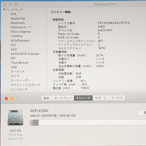This screenshot has width=146, height=146.
Task: Close the About This Mac window
Action: (6, 98)
